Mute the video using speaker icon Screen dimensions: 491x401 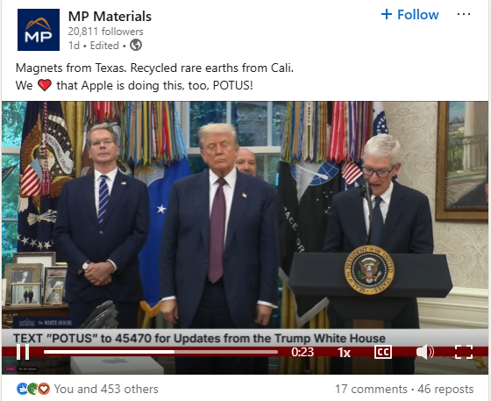425,352
